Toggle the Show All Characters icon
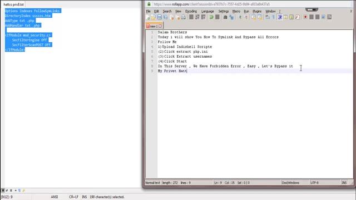The image size is (356, 200). (x=273, y=17)
